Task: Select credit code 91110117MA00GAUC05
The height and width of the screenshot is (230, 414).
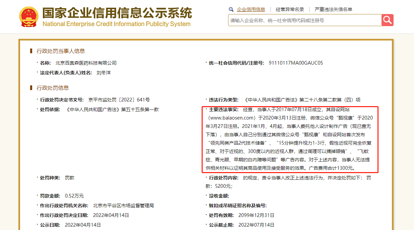Action: tap(296, 63)
